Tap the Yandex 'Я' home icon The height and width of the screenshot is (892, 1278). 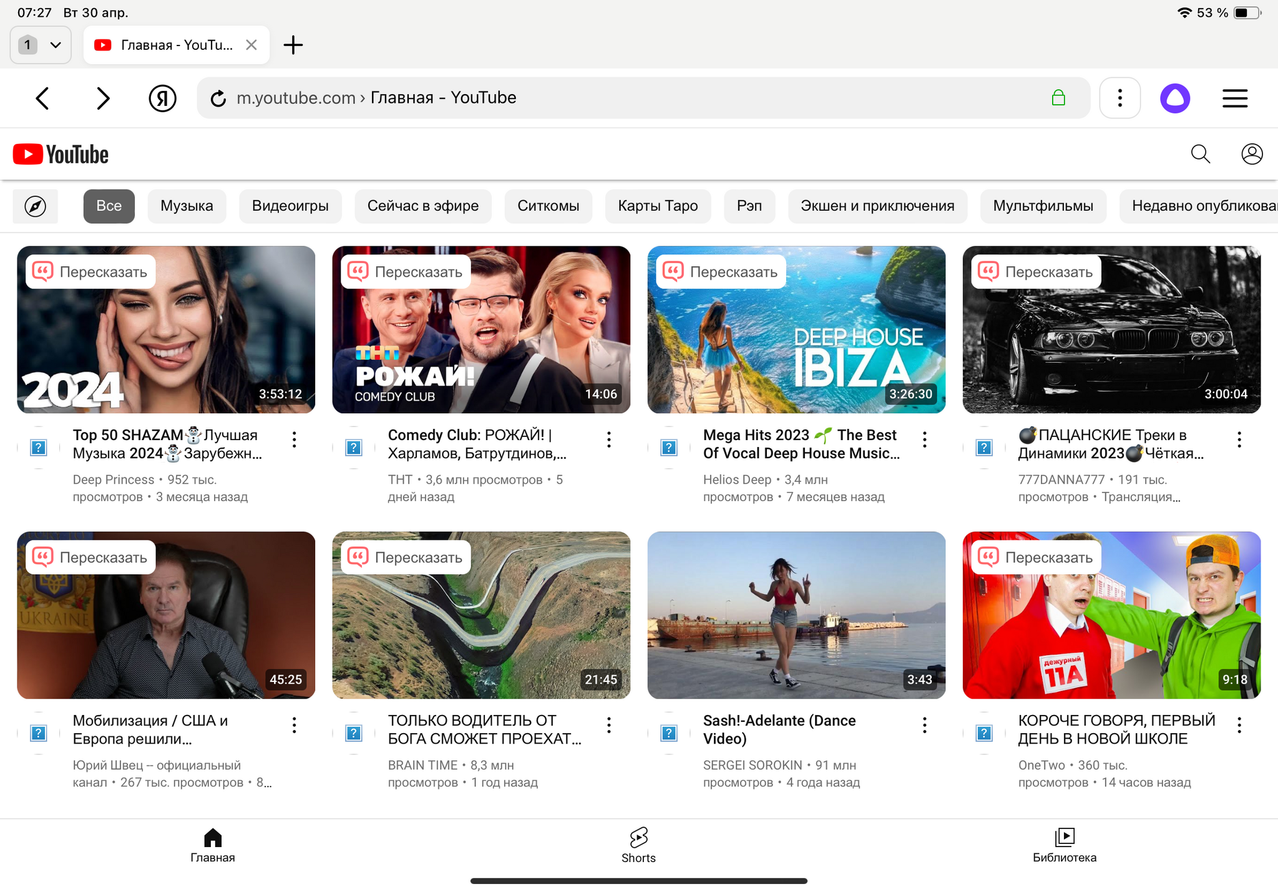pos(162,98)
